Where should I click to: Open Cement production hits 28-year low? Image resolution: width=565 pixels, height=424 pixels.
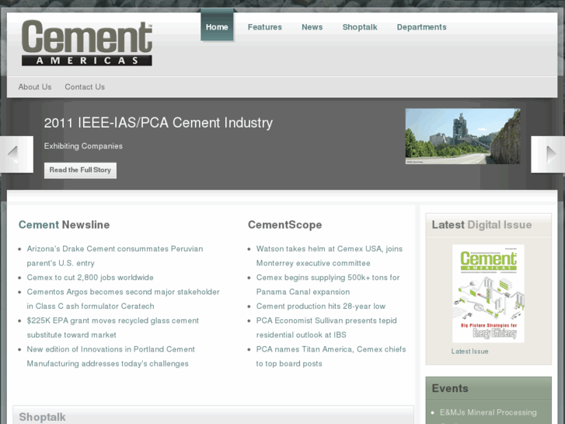(x=321, y=307)
